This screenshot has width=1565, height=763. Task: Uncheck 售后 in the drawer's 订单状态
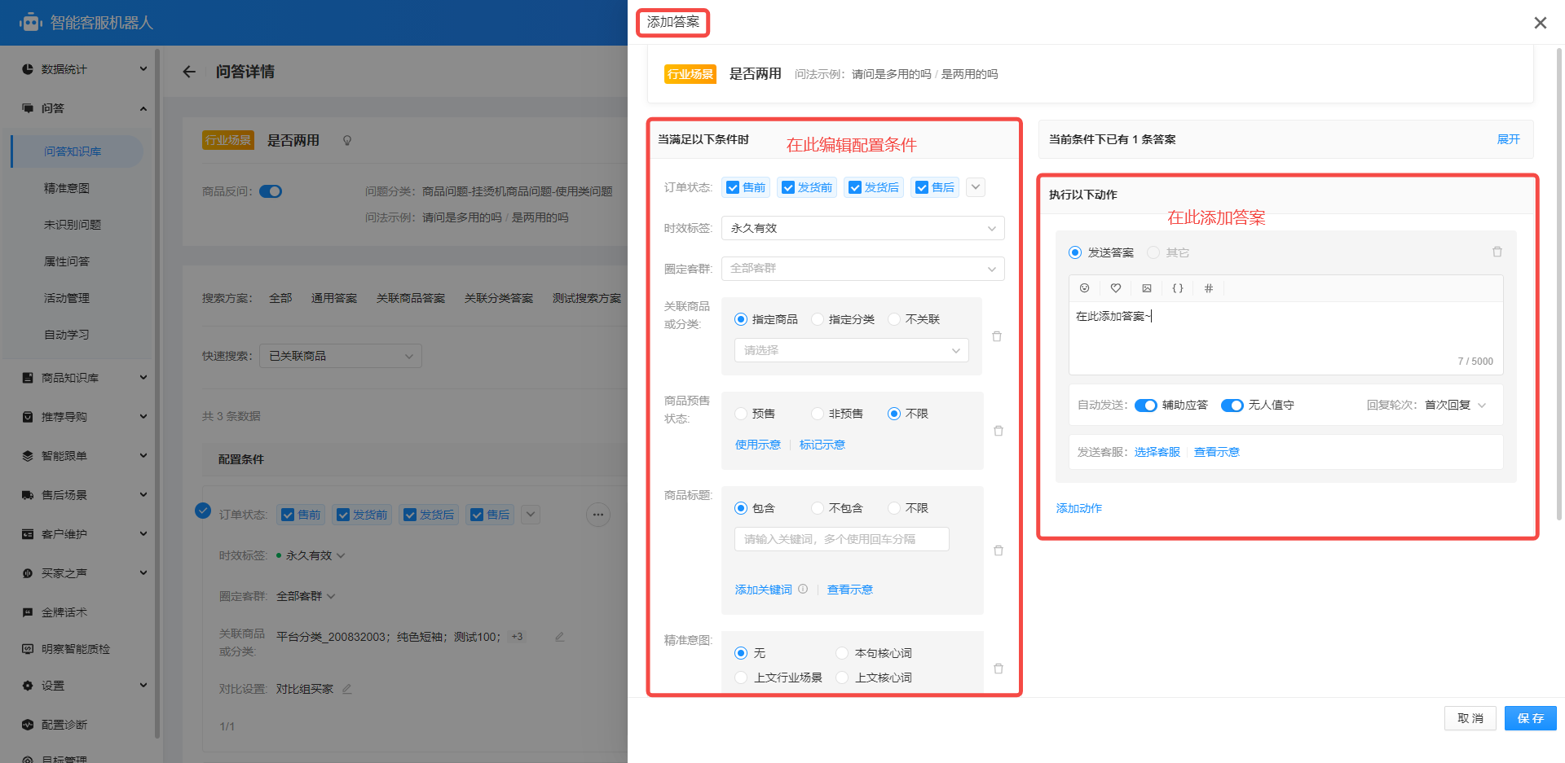[922, 187]
